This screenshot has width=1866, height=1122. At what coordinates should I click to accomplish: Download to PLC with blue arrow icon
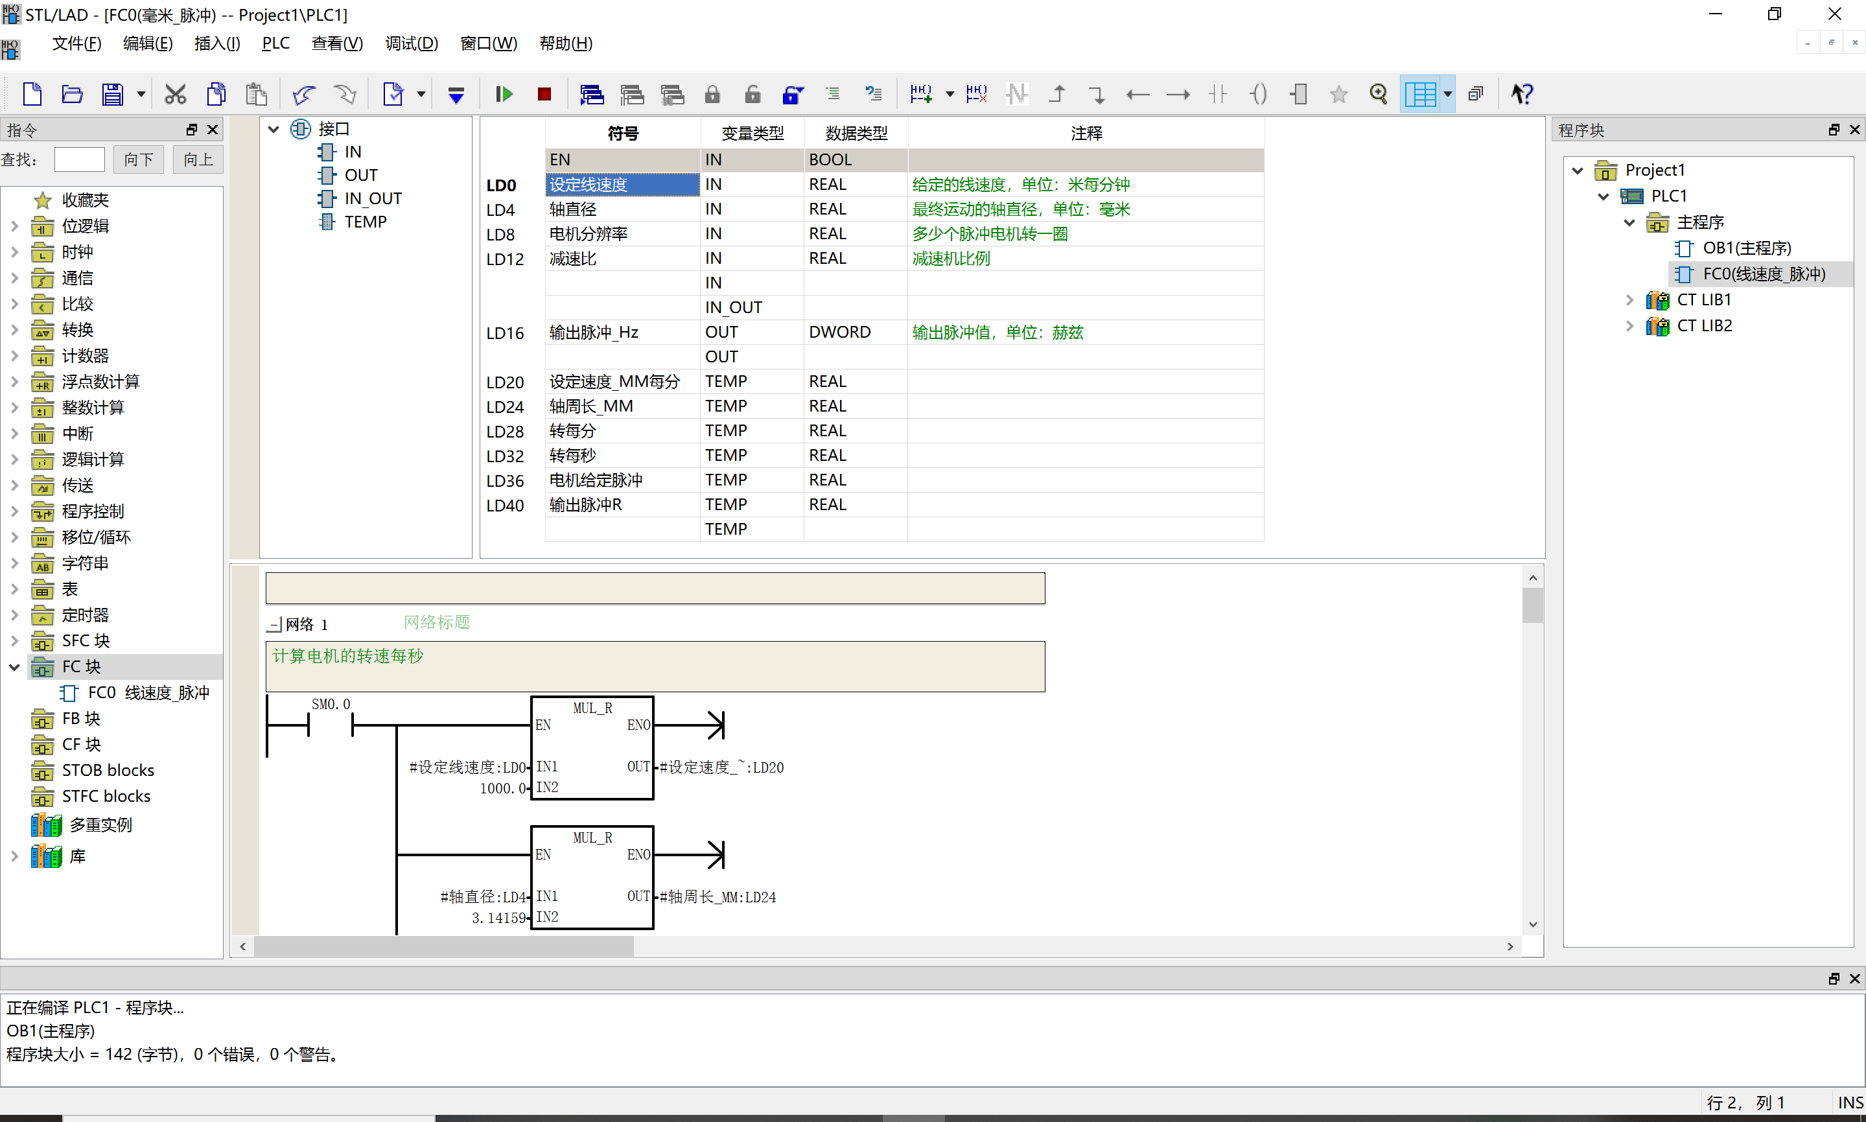[456, 94]
